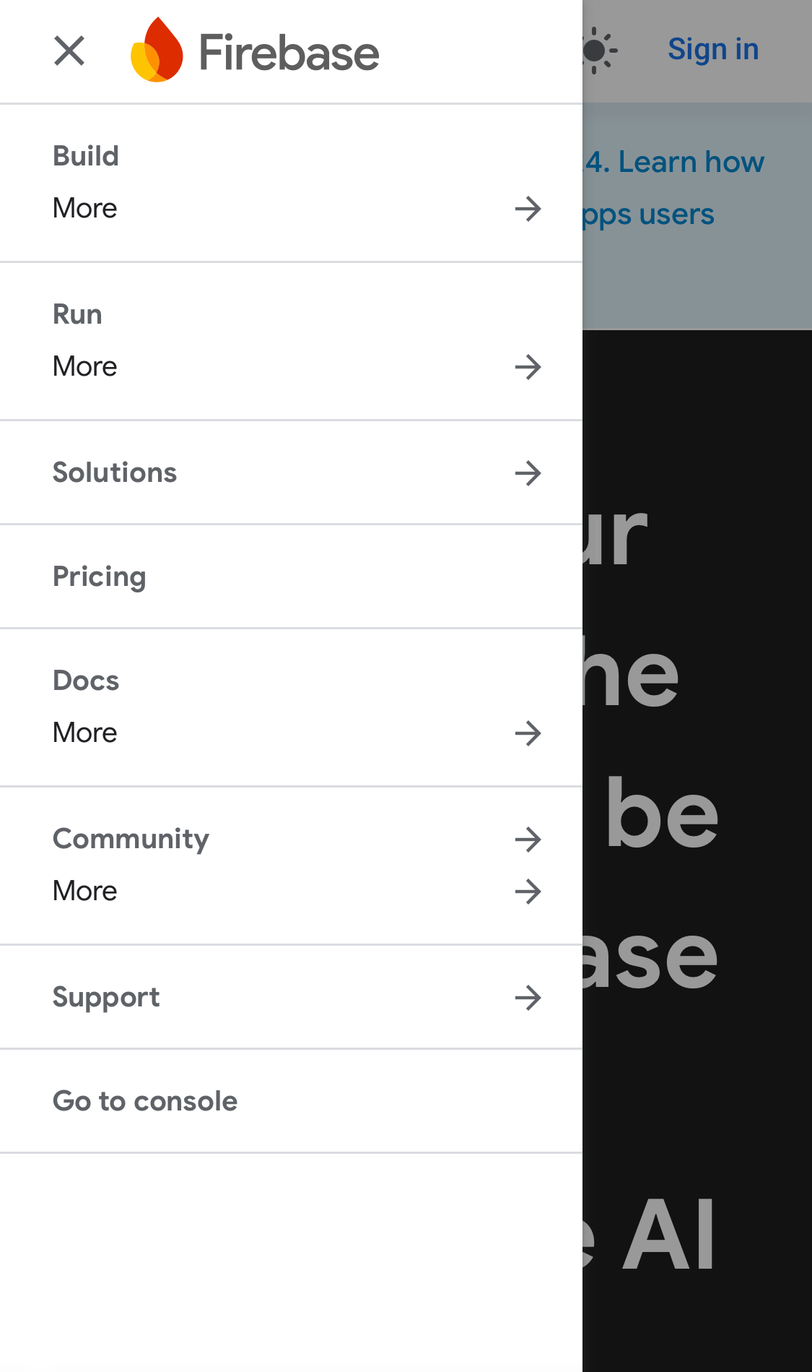Click Go to console
The image size is (812, 1372).
pyautogui.click(x=145, y=1100)
